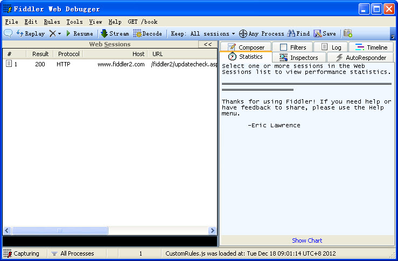Open the AutoResponder tab
The width and height of the screenshot is (398, 261).
pyautogui.click(x=361, y=58)
